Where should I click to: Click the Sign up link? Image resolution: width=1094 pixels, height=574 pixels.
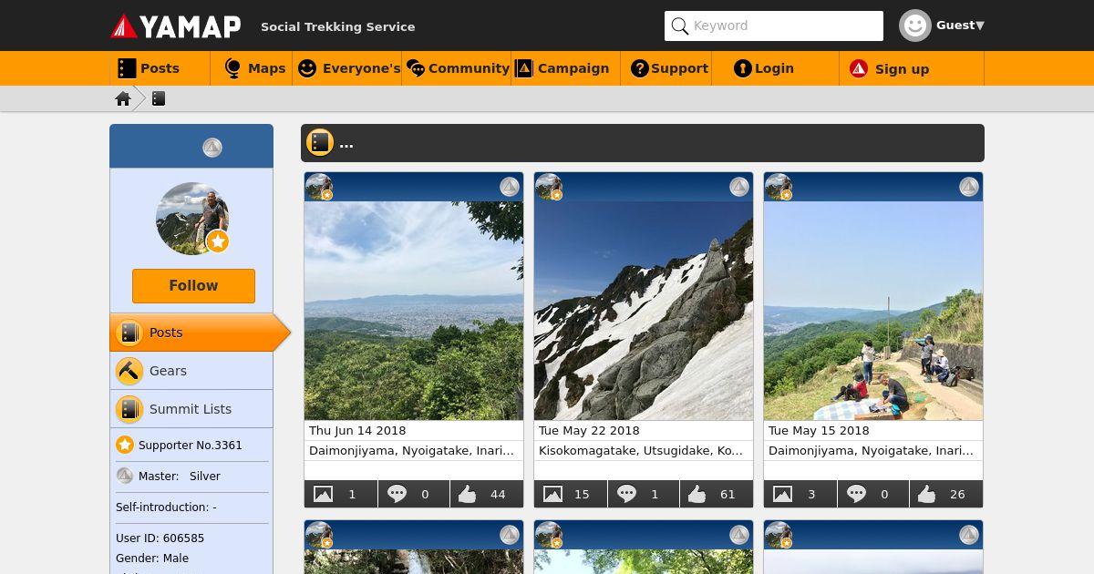[912, 68]
